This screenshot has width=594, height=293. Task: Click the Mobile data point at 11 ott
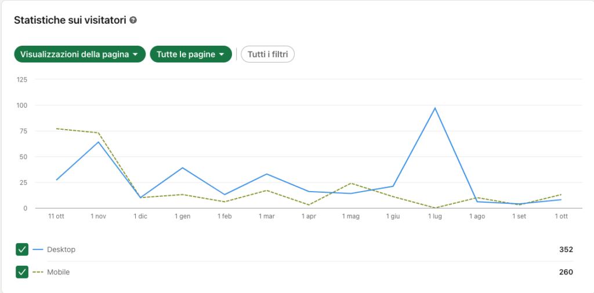point(56,129)
